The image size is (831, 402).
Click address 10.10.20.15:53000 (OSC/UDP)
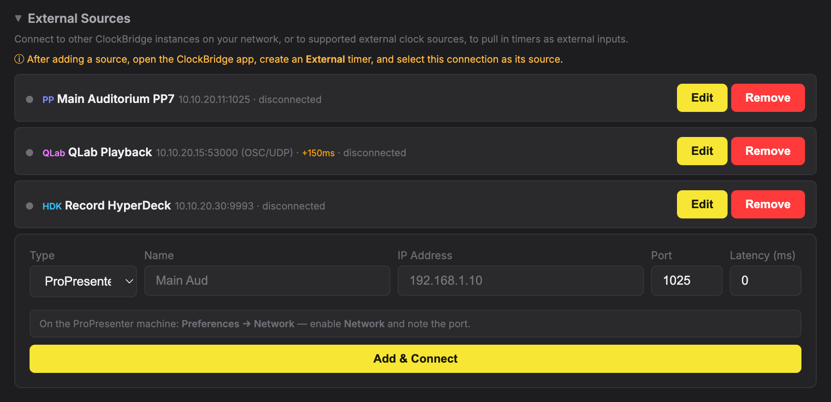click(x=224, y=153)
